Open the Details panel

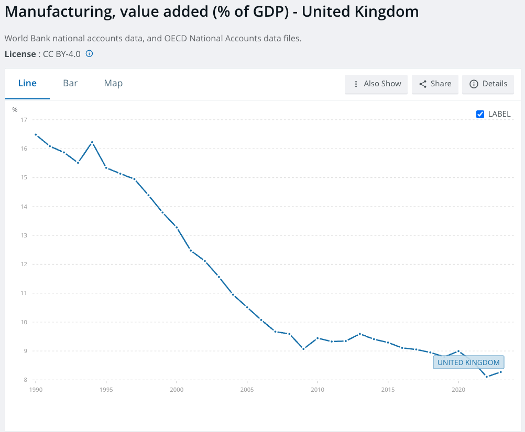[x=488, y=84]
